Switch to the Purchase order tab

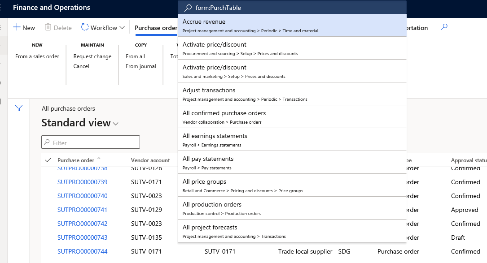[x=156, y=27]
